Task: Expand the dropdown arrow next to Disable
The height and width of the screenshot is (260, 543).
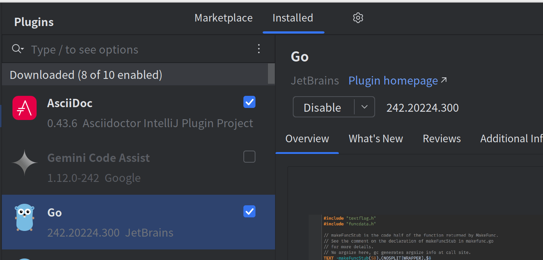Action: coord(364,107)
